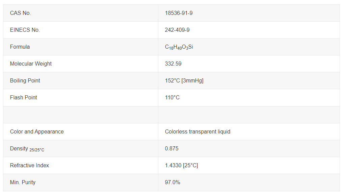344x196 pixels.
Task: Select the EINECS No. label
Action: [25, 30]
